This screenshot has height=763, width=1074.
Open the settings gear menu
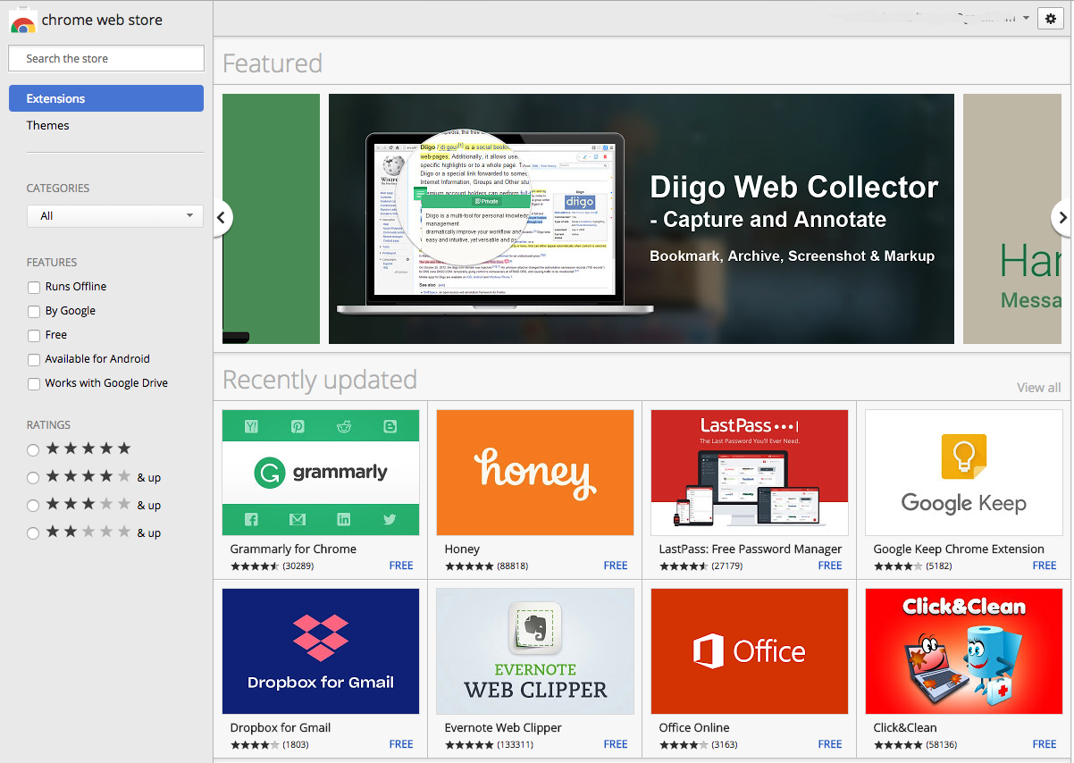(1051, 19)
